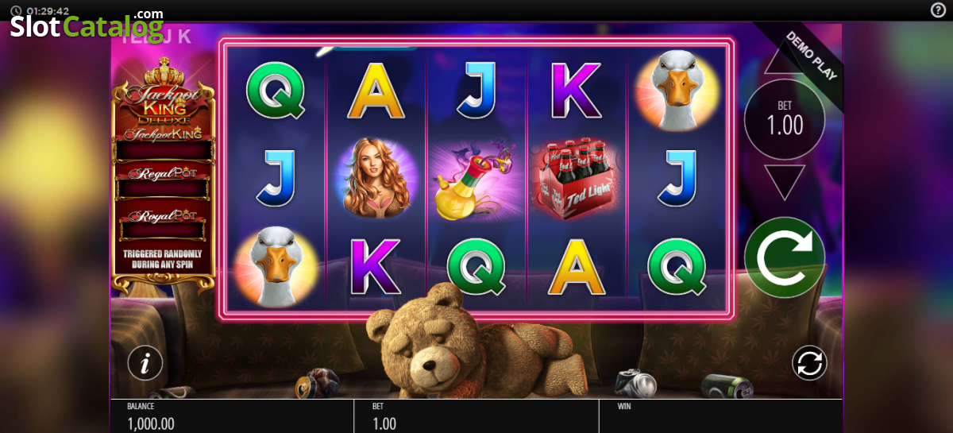
Task: Click the help question mark icon
Action: pyautogui.click(x=938, y=10)
